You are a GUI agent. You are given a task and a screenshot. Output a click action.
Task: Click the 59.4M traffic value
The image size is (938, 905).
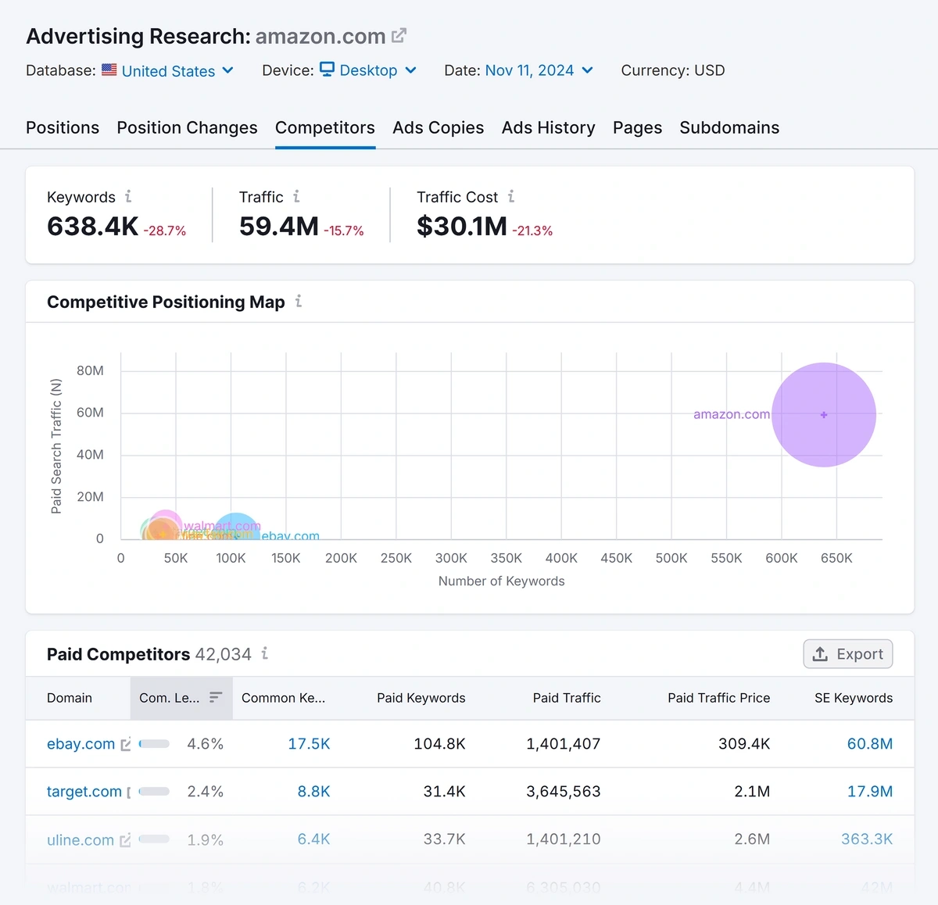(279, 226)
